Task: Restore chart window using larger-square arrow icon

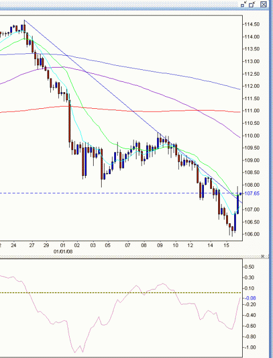Action: (x=252, y=5)
